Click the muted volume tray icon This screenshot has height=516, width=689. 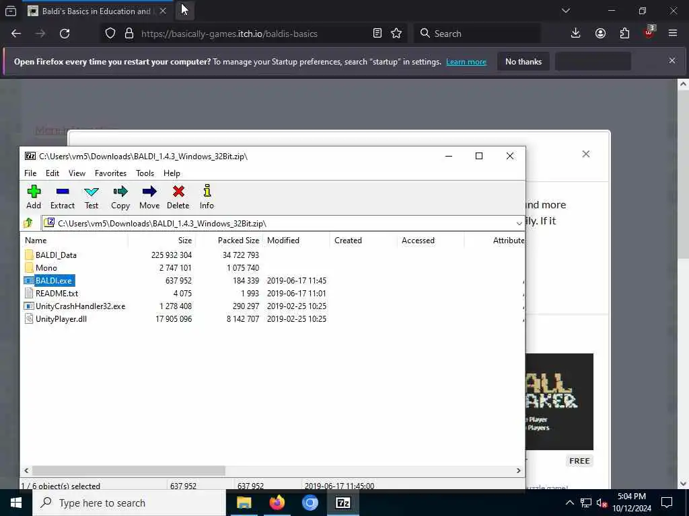point(602,503)
